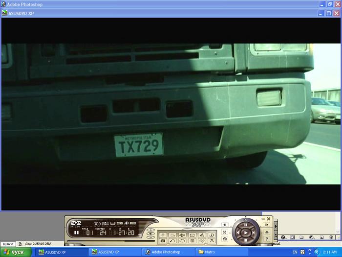Screen dimensions: 342x257
Task: Open ASUSDVD help via question mark button
Action: 267,239
